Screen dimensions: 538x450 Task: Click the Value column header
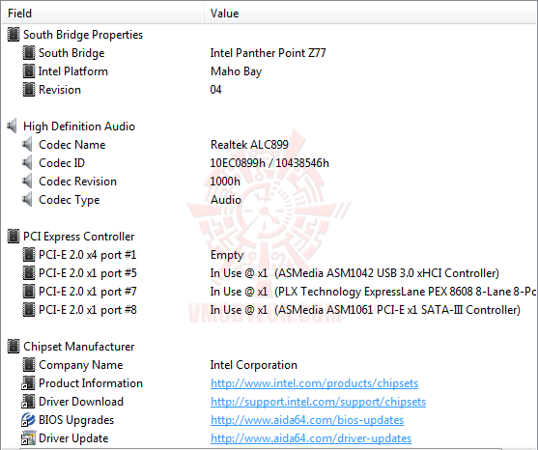point(371,14)
